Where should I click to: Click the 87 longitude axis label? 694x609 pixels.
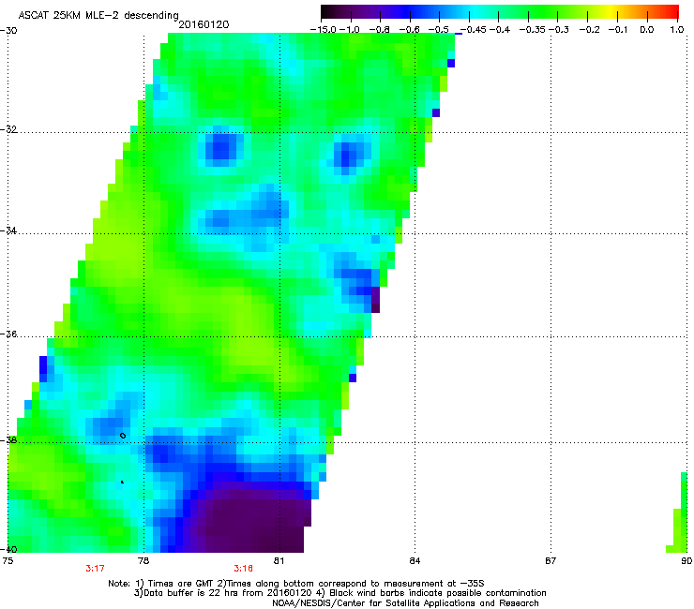coord(551,561)
